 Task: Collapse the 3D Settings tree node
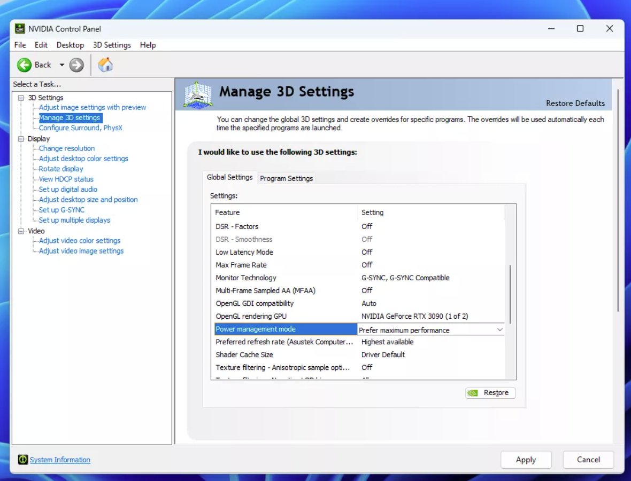(x=21, y=98)
